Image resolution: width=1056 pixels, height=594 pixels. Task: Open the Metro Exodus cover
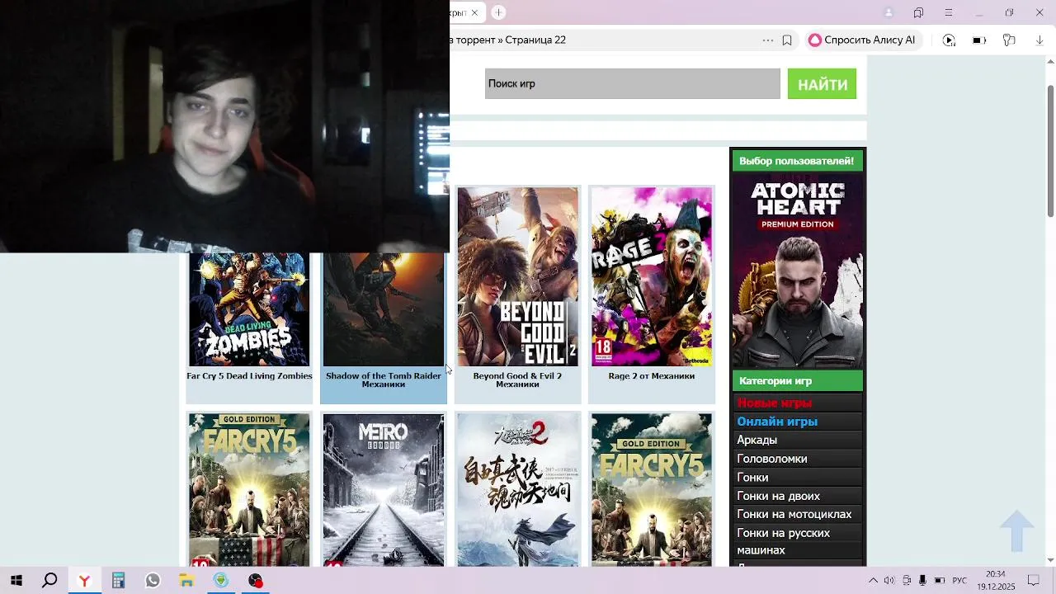coord(384,490)
